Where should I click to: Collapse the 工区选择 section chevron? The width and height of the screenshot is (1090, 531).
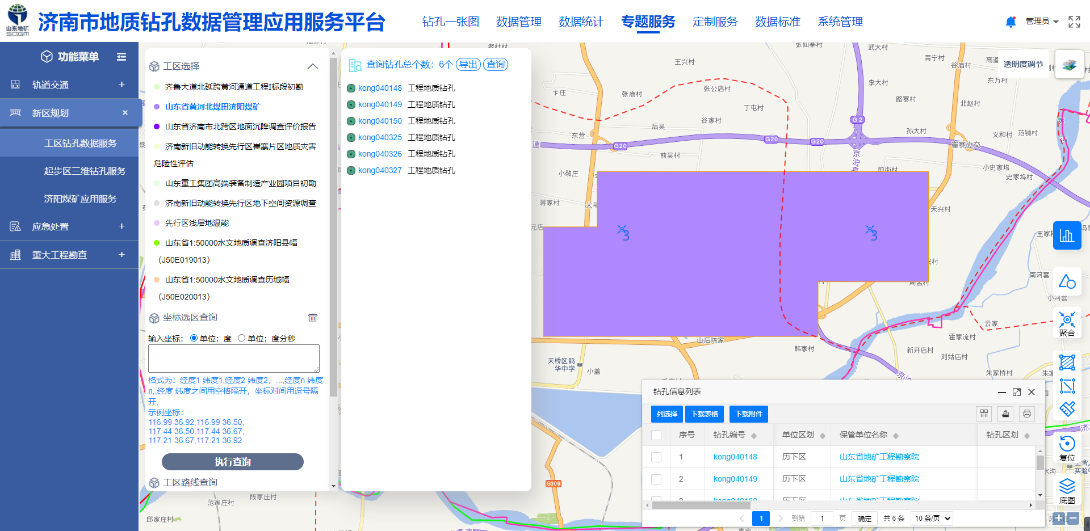click(x=312, y=66)
